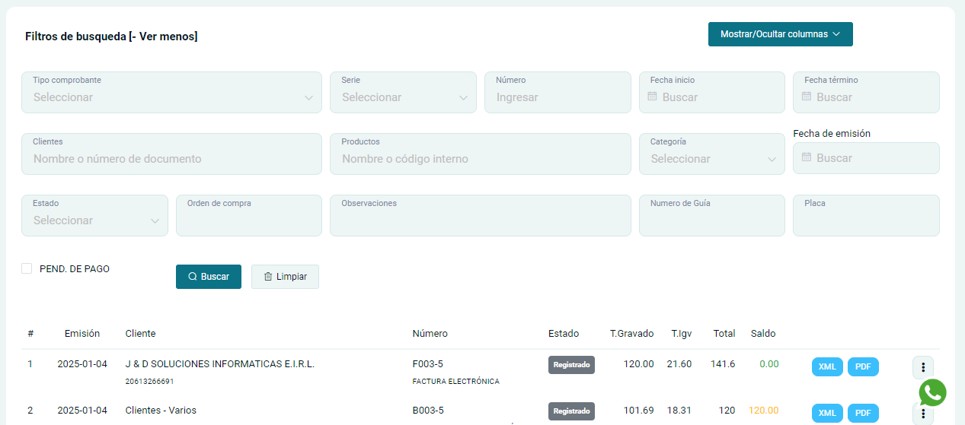Download XML for receipt B003-5
The width and height of the screenshot is (965, 425).
point(827,413)
